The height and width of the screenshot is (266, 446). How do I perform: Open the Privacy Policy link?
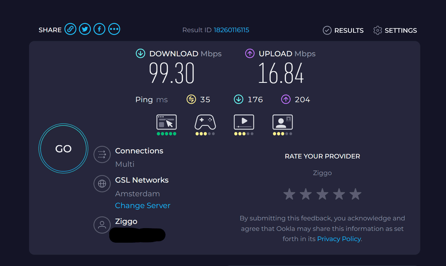(x=339, y=239)
